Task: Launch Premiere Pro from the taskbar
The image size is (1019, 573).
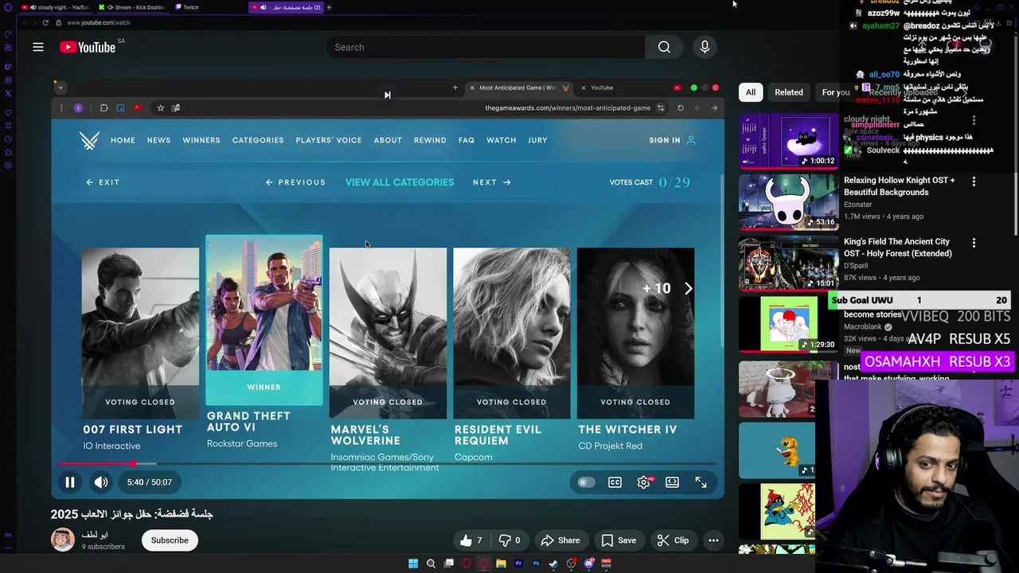Action: tap(518, 563)
